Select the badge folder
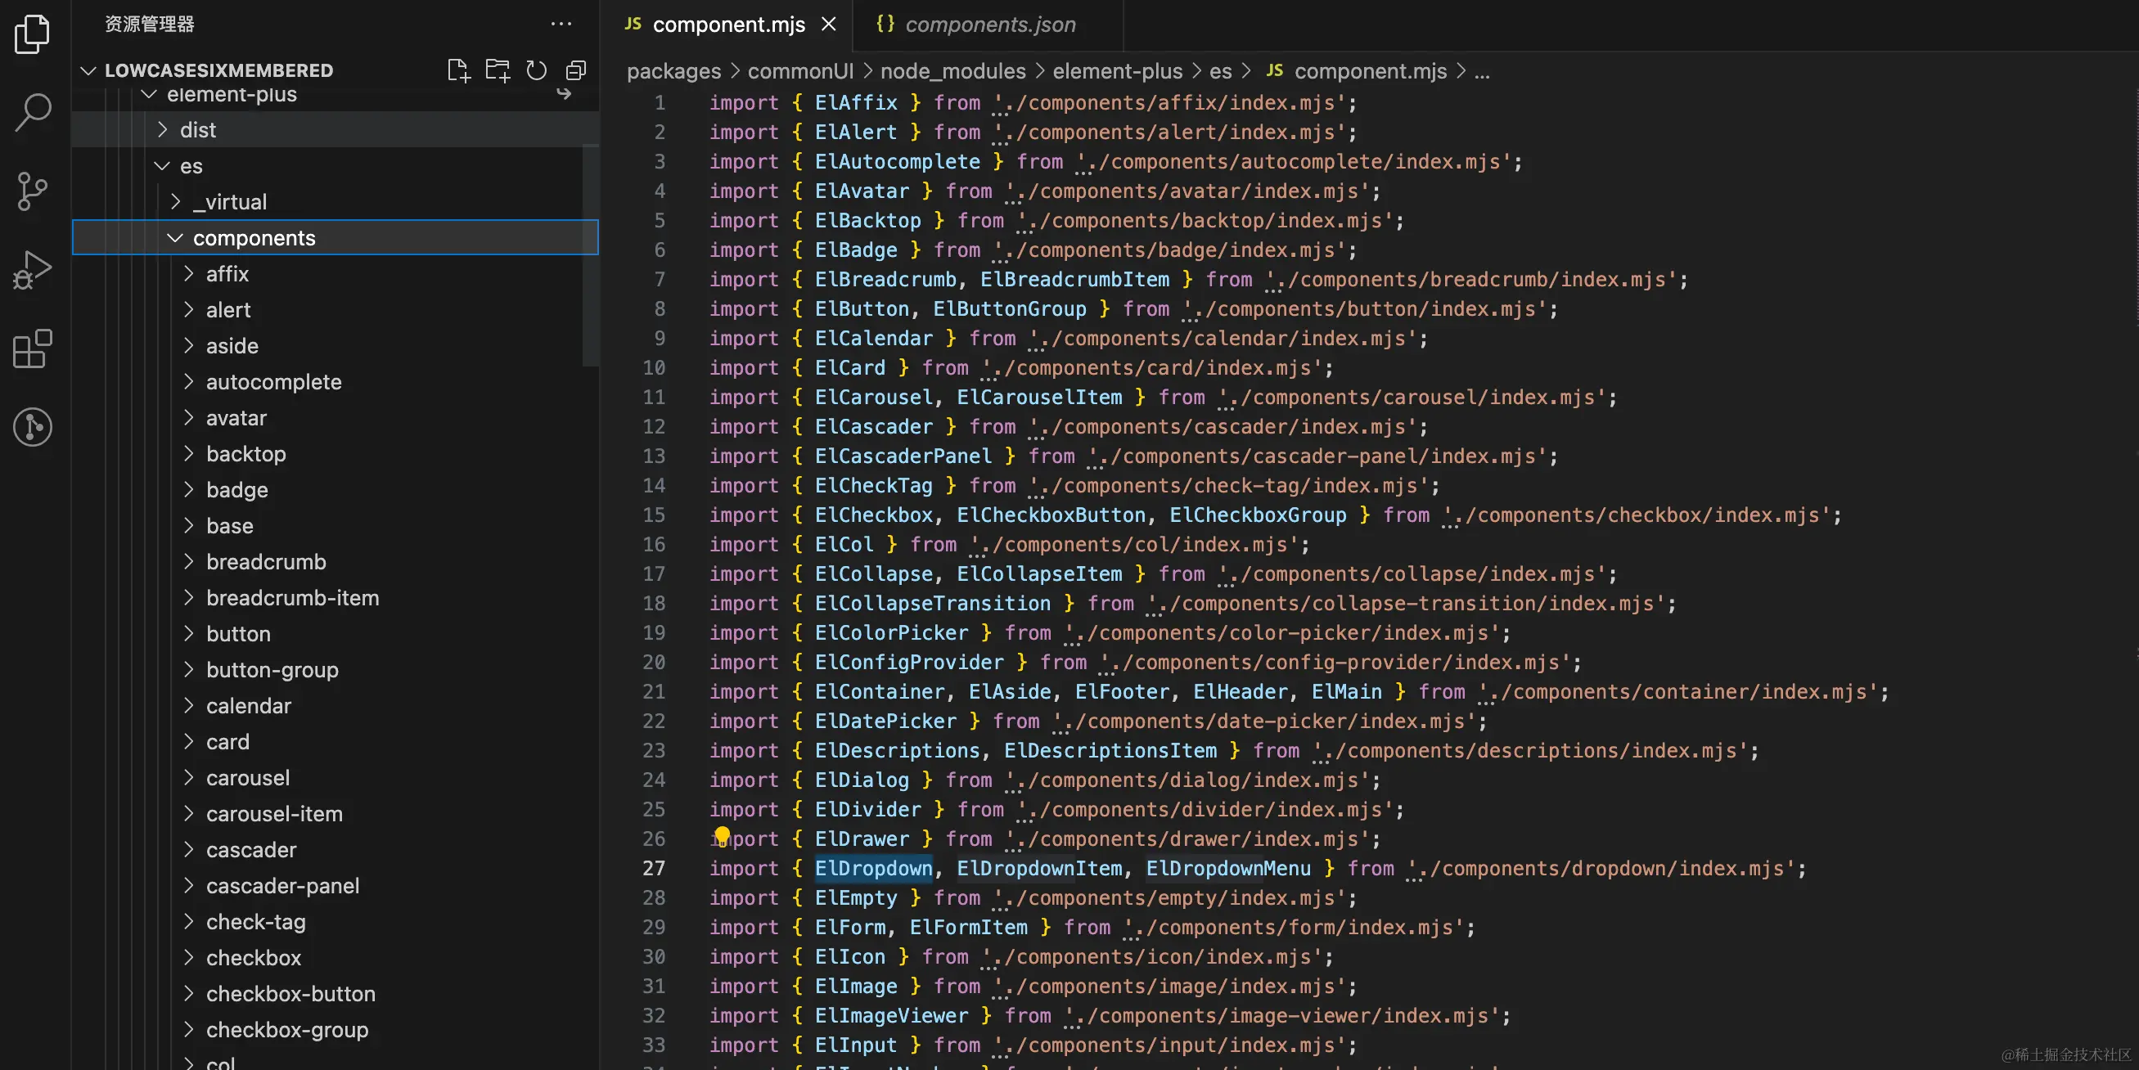This screenshot has height=1070, width=2139. click(x=335, y=490)
